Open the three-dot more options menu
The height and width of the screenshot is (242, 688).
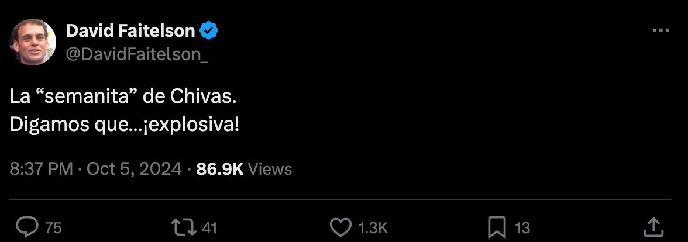[x=661, y=31]
